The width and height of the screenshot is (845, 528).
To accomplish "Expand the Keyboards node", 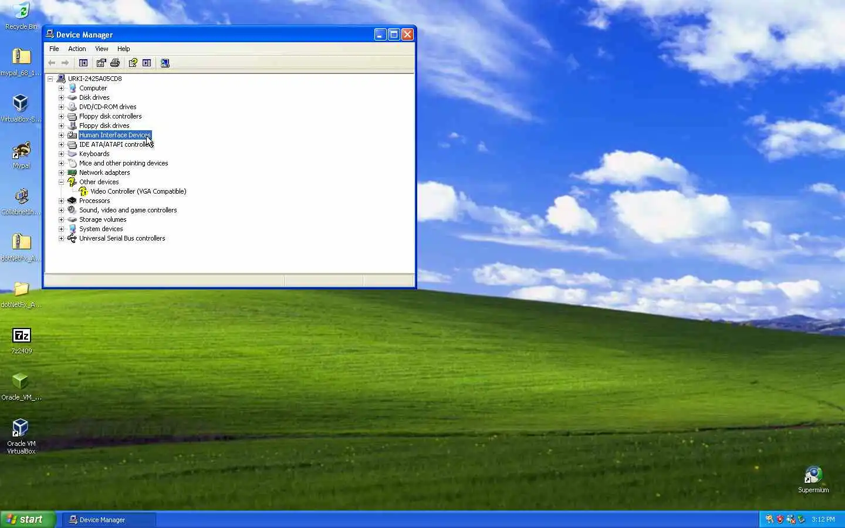I will point(61,154).
